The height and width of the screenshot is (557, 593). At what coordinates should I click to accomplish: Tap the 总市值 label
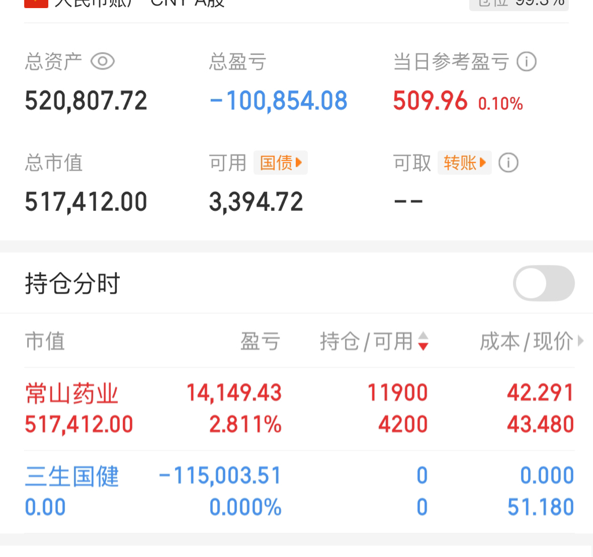[x=54, y=163]
